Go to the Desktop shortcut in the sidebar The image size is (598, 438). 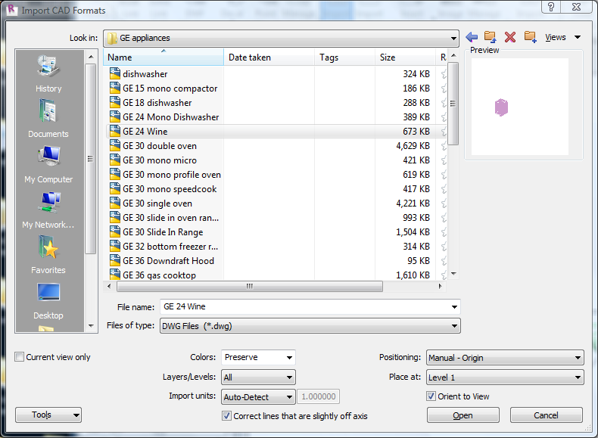coord(48,301)
